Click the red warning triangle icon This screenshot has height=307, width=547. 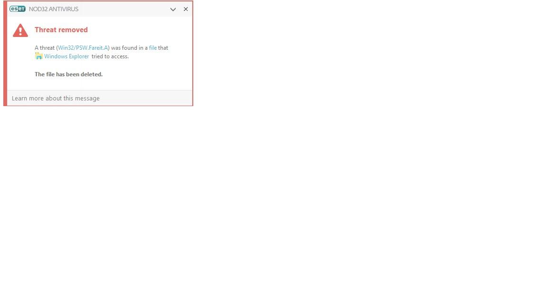coord(20,30)
